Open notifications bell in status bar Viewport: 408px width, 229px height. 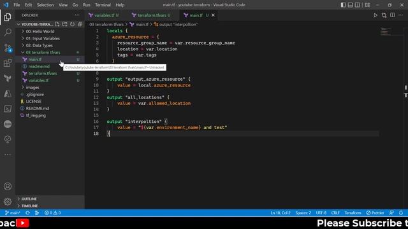pyautogui.click(x=401, y=212)
